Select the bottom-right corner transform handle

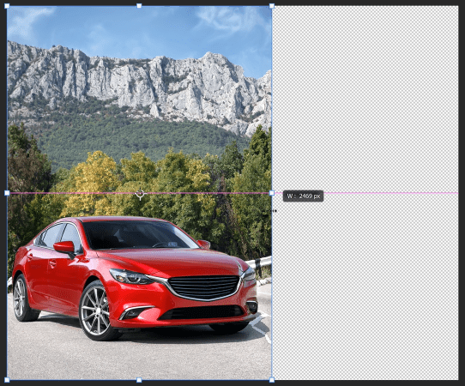272,380
